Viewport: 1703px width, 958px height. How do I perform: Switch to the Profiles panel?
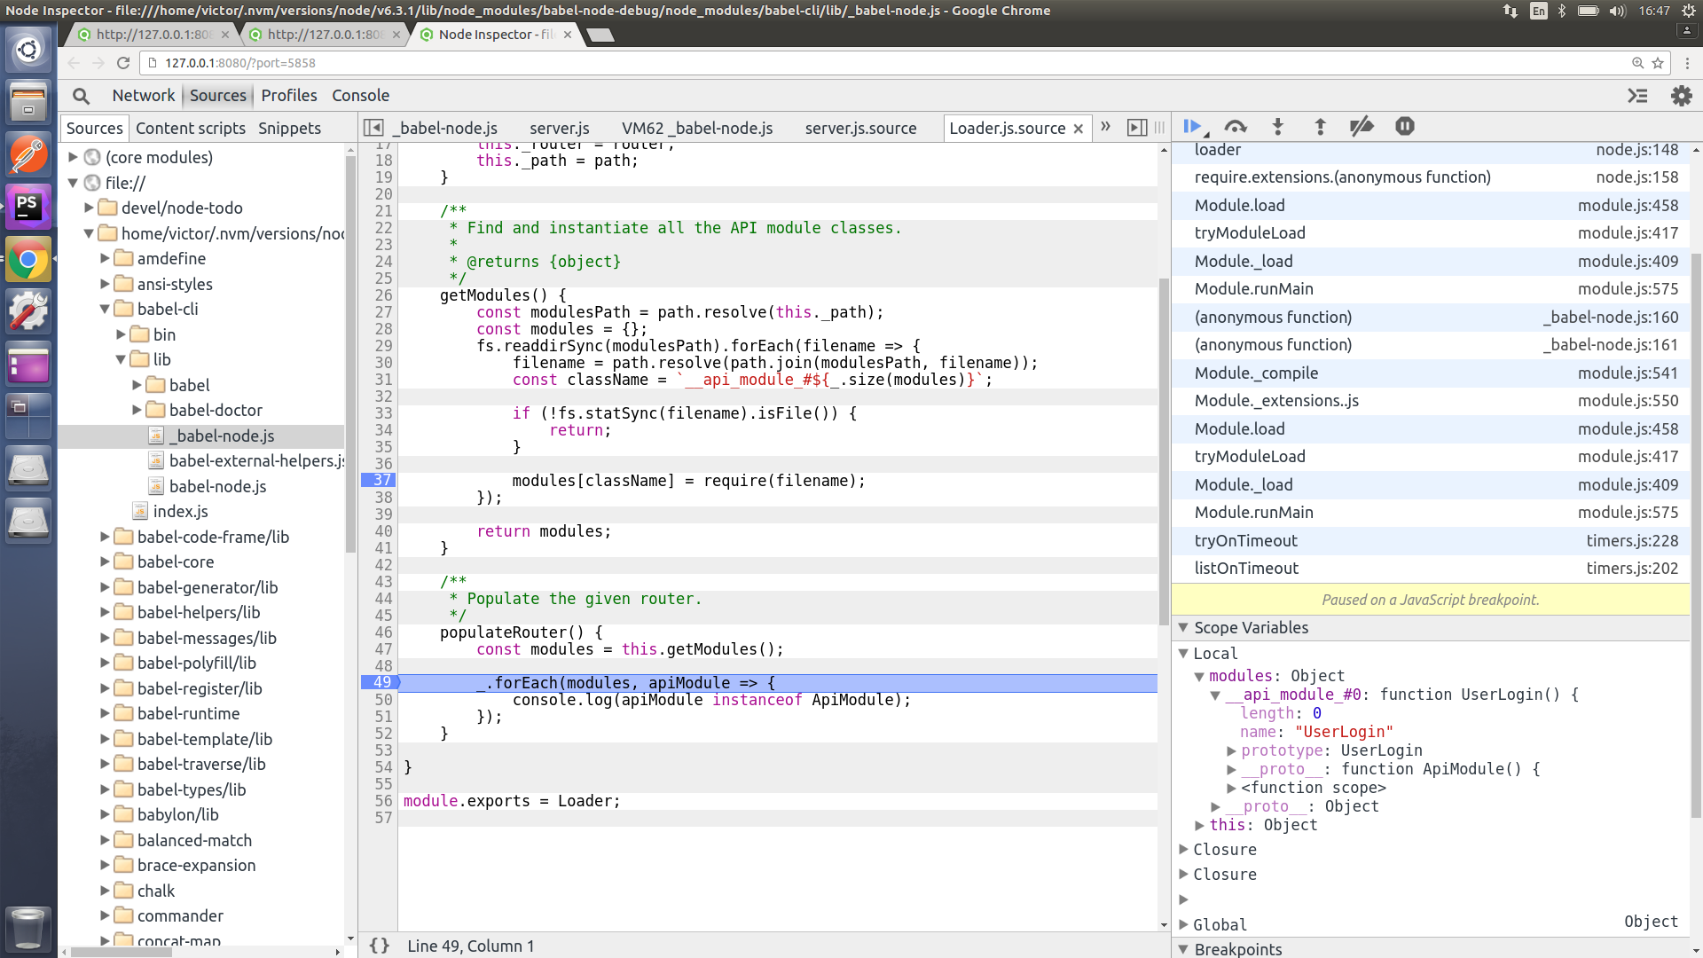point(289,96)
